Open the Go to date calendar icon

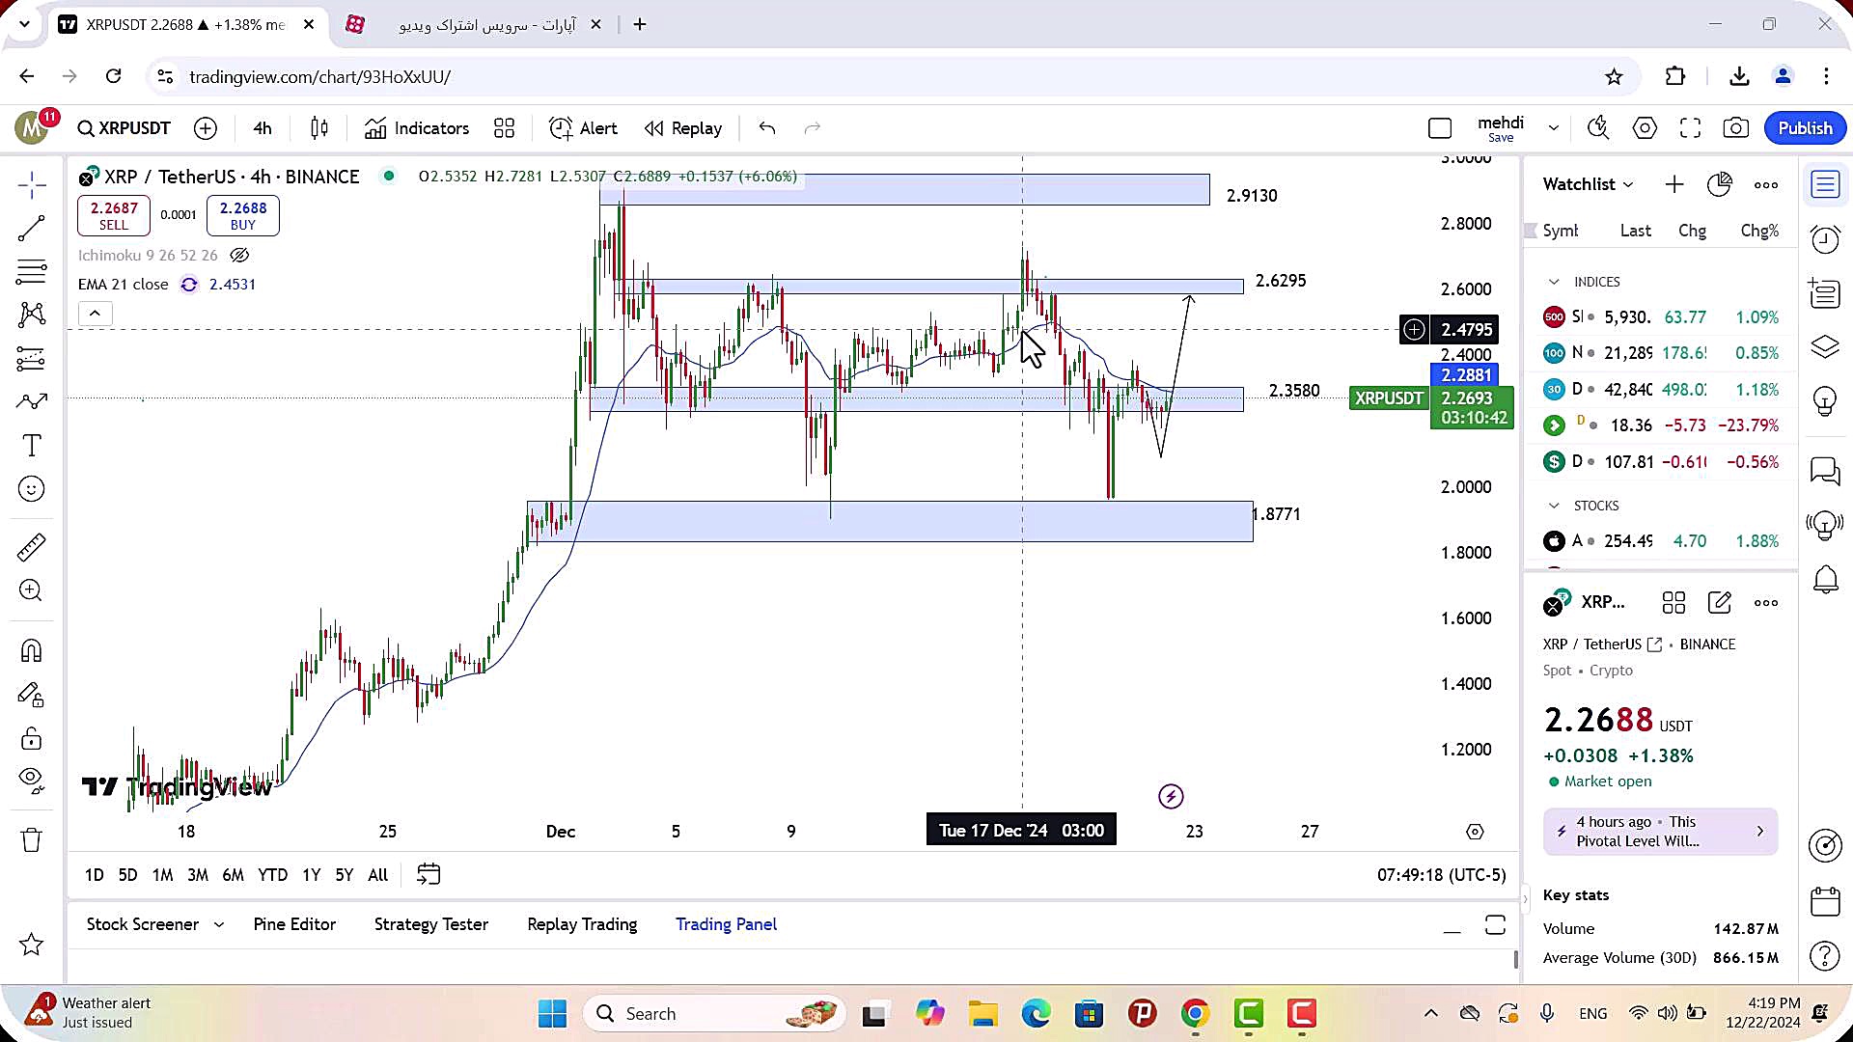(x=429, y=875)
